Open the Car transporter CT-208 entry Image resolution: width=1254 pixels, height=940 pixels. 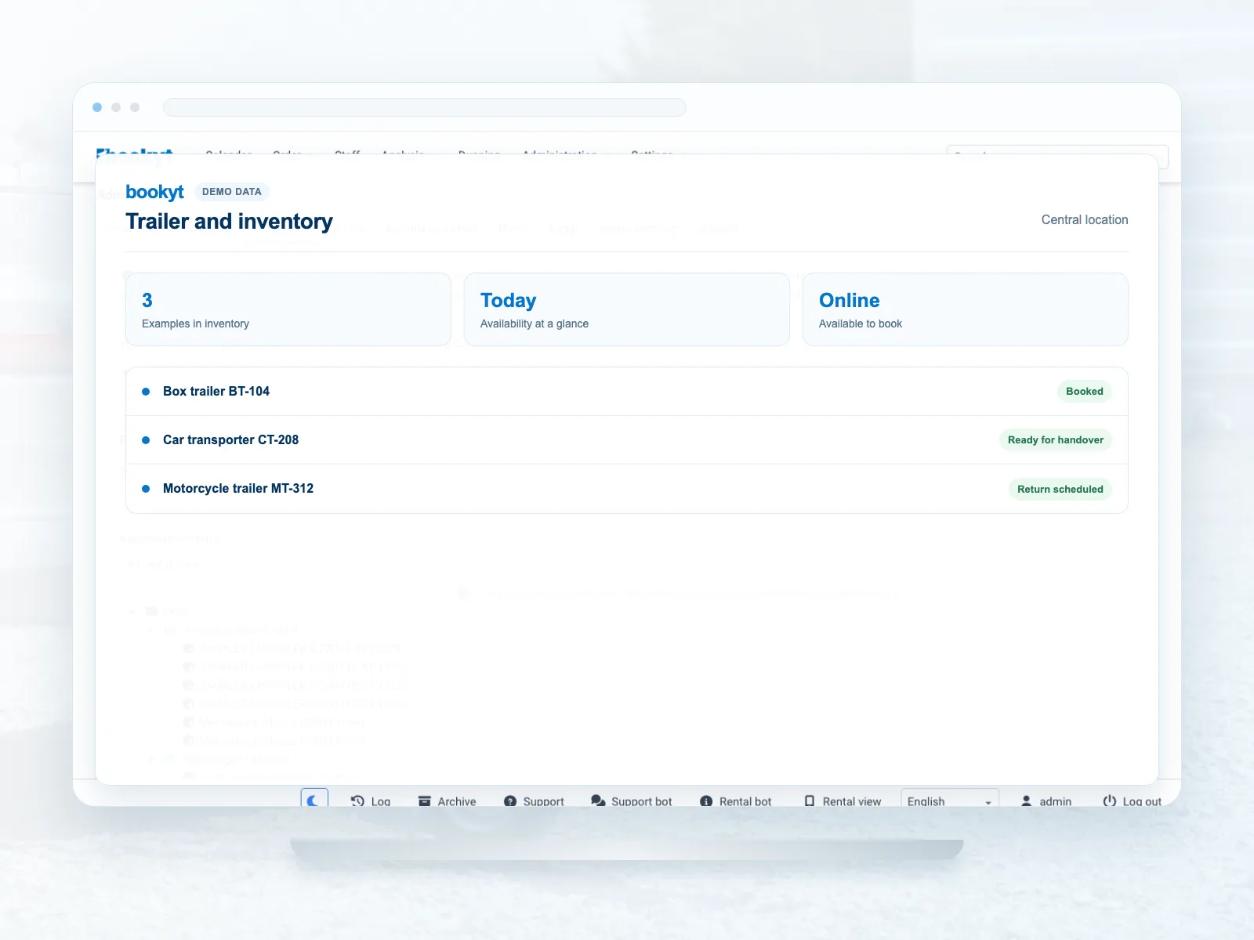627,440
